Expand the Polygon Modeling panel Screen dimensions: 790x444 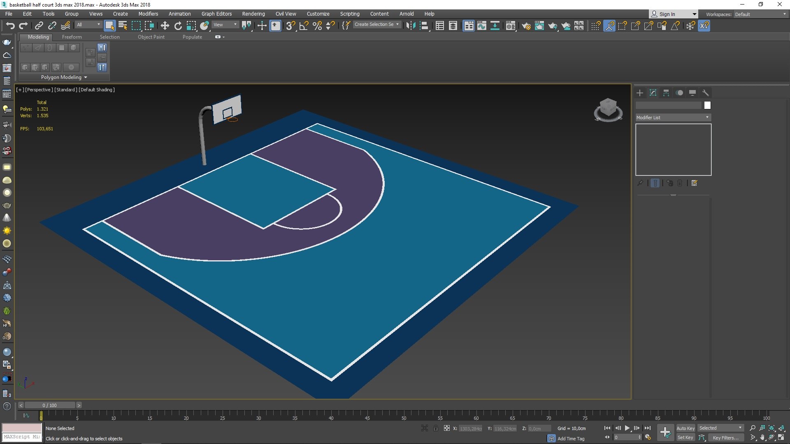(64, 77)
